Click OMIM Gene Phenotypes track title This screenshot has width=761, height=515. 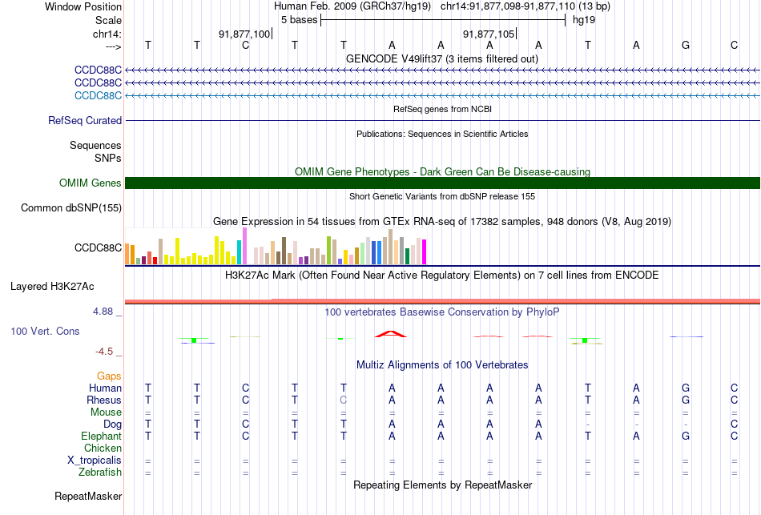(x=443, y=172)
